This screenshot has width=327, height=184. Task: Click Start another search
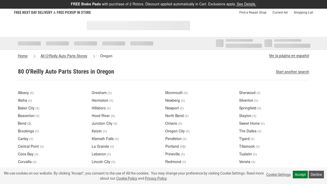pyautogui.click(x=292, y=72)
